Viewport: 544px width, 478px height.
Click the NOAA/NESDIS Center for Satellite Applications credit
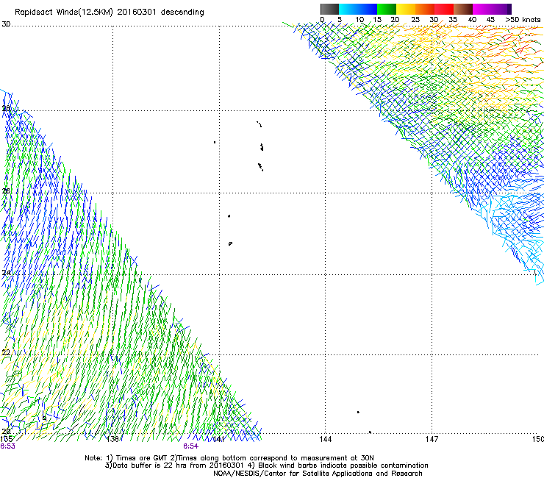click(318, 473)
